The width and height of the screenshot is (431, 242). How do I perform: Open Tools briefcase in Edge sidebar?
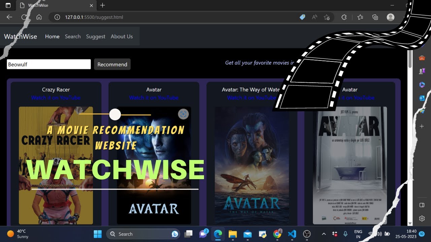[x=422, y=58]
